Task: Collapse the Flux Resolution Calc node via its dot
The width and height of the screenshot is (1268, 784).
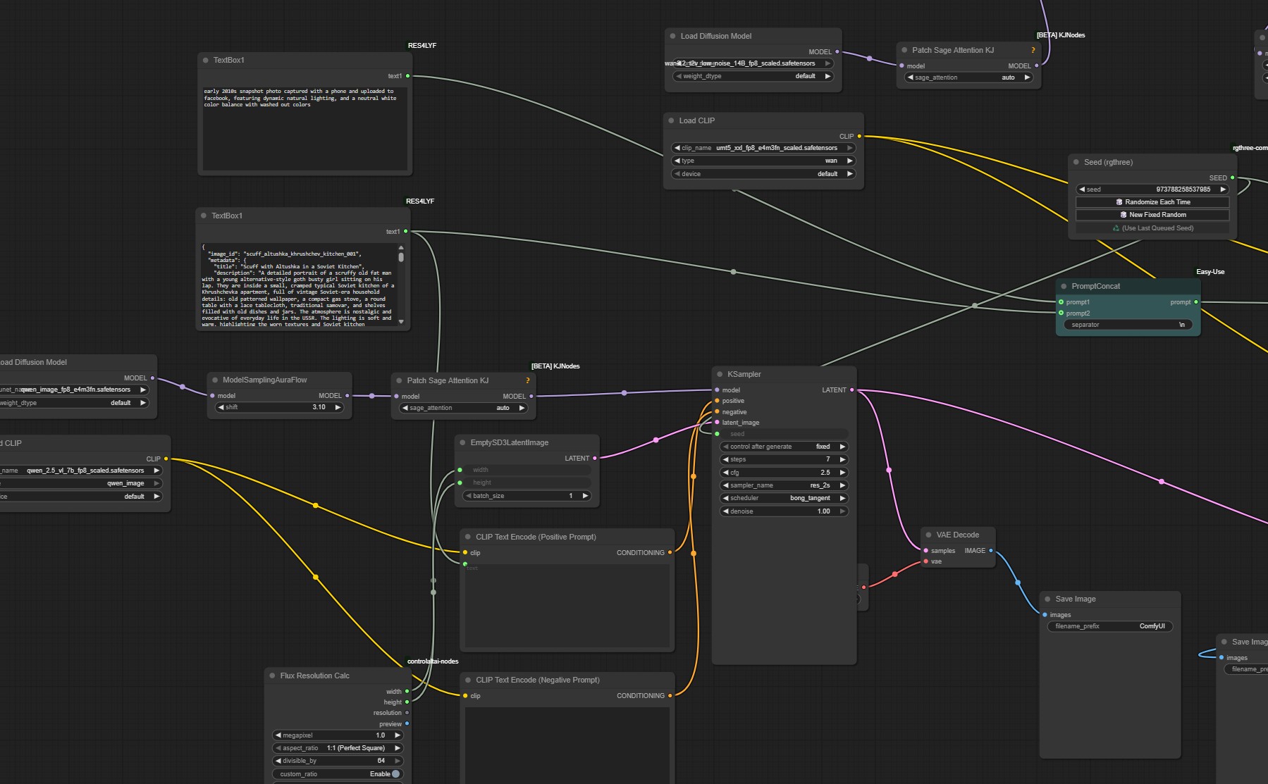Action: (x=272, y=676)
